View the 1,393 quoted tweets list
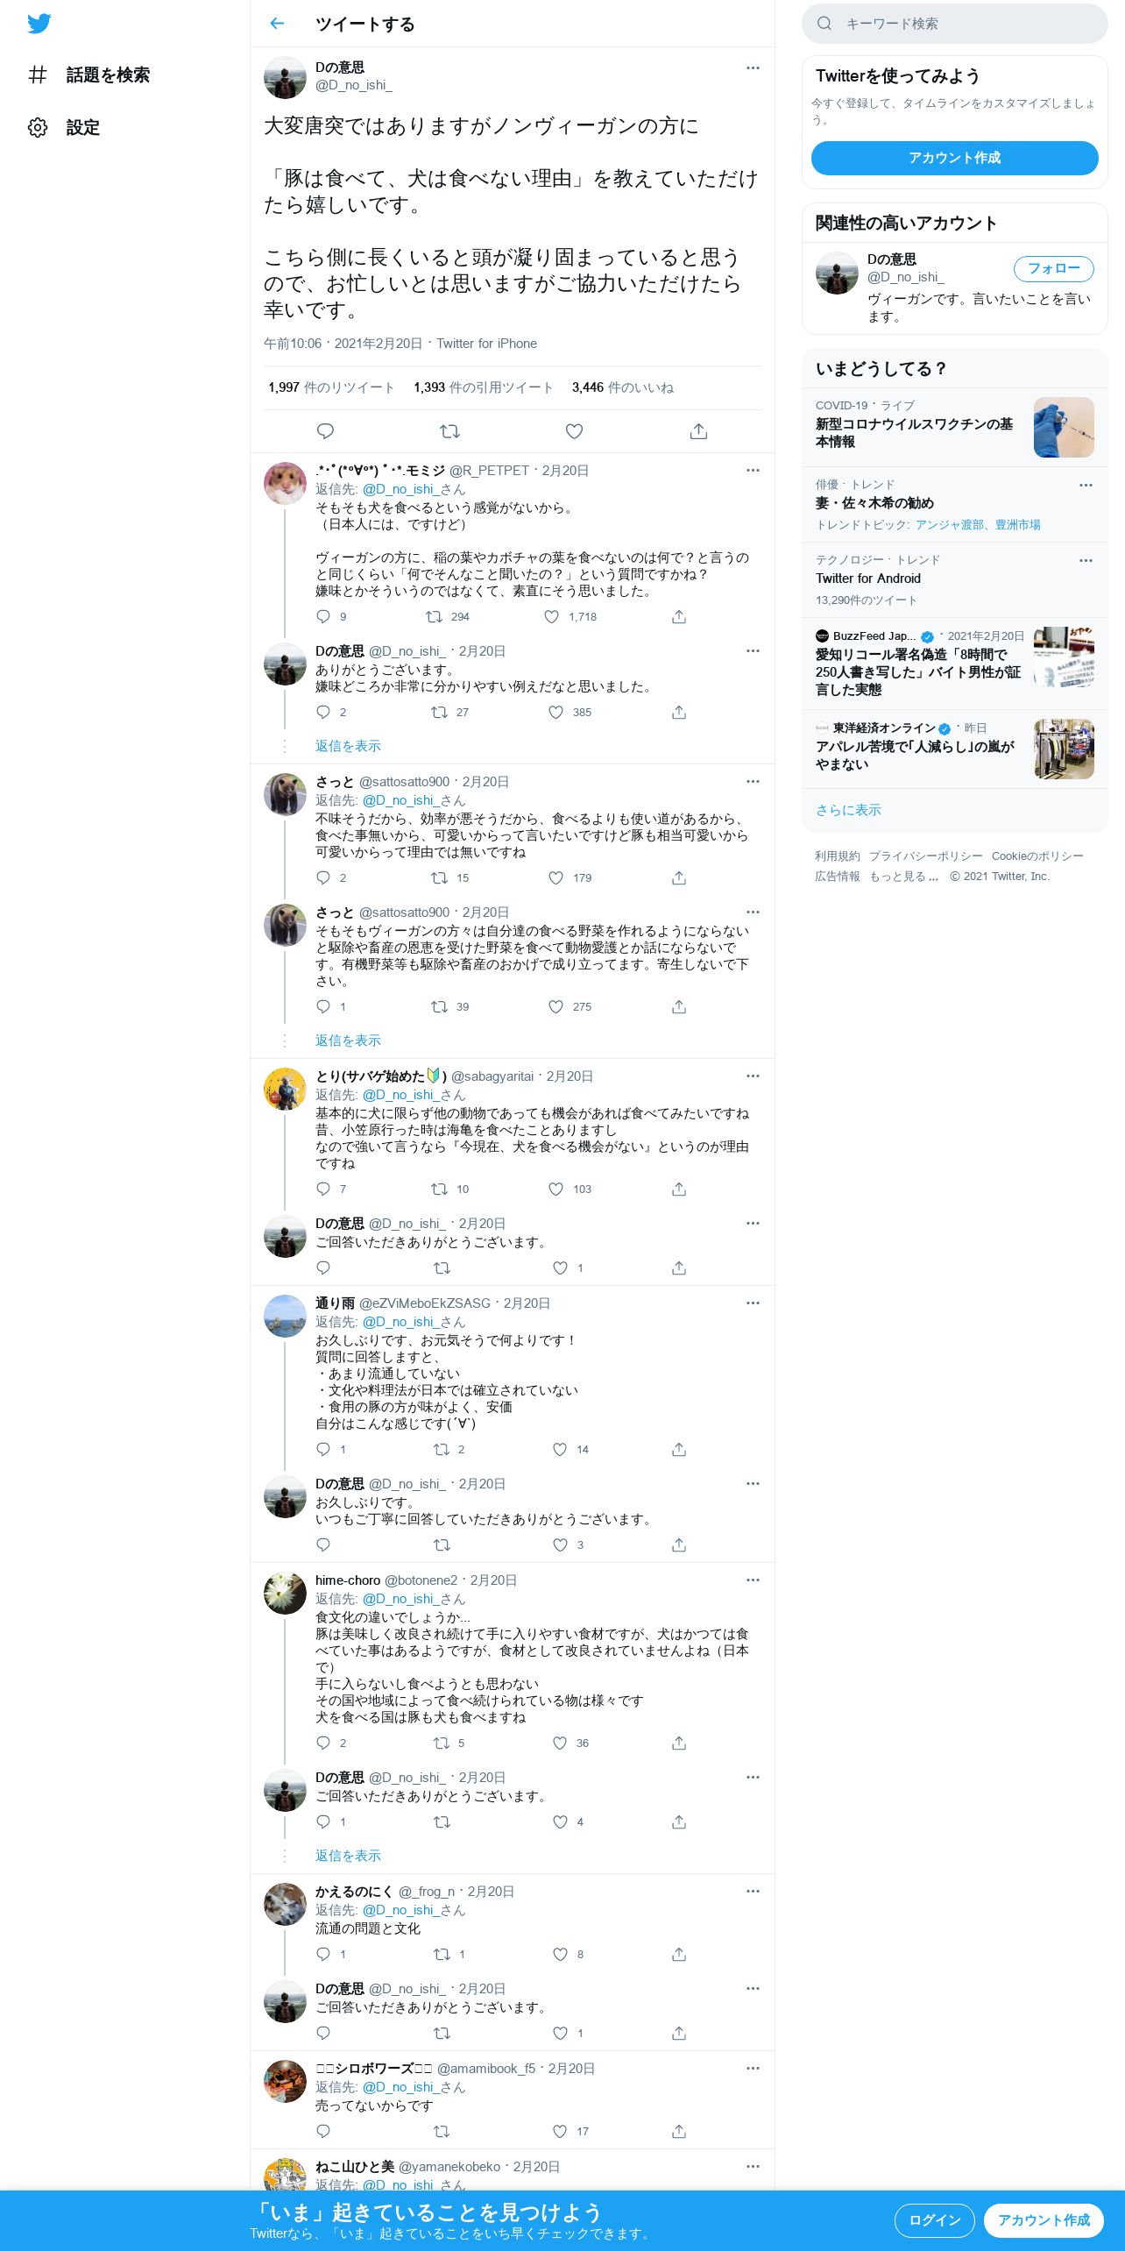This screenshot has width=1125, height=2251. tap(483, 387)
